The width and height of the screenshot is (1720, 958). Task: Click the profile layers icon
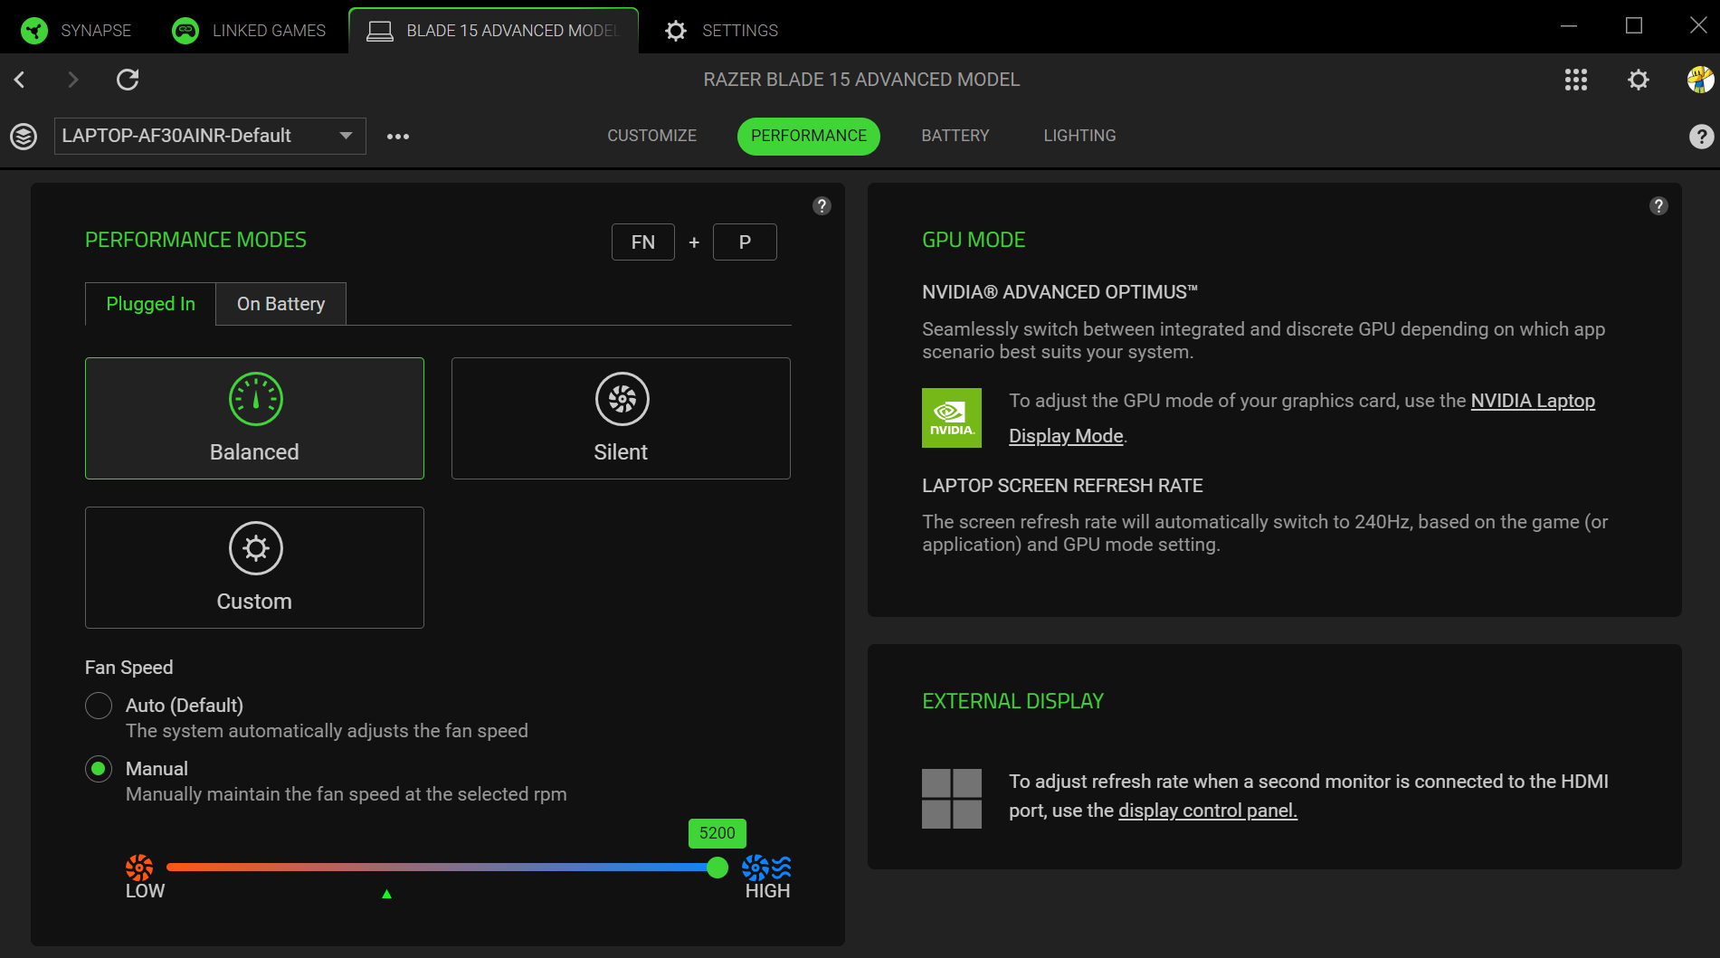24,137
